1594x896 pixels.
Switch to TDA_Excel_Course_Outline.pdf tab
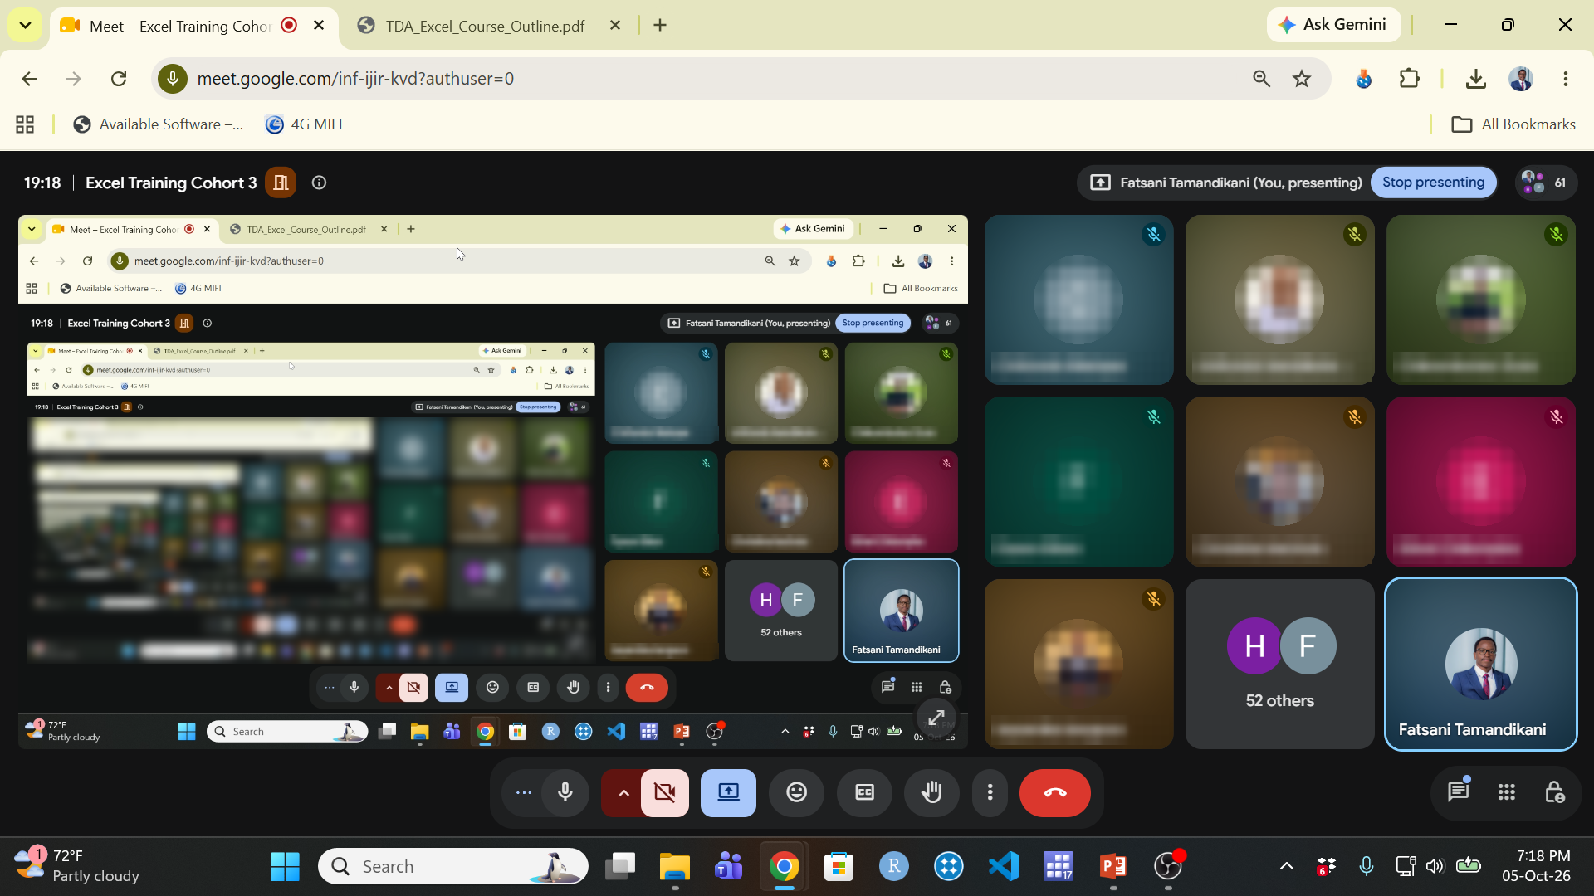click(485, 26)
